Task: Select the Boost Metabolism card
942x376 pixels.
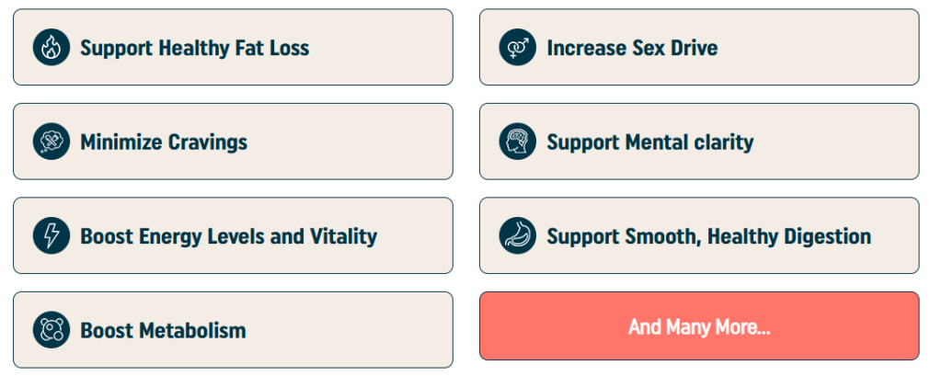Action: pyautogui.click(x=233, y=330)
